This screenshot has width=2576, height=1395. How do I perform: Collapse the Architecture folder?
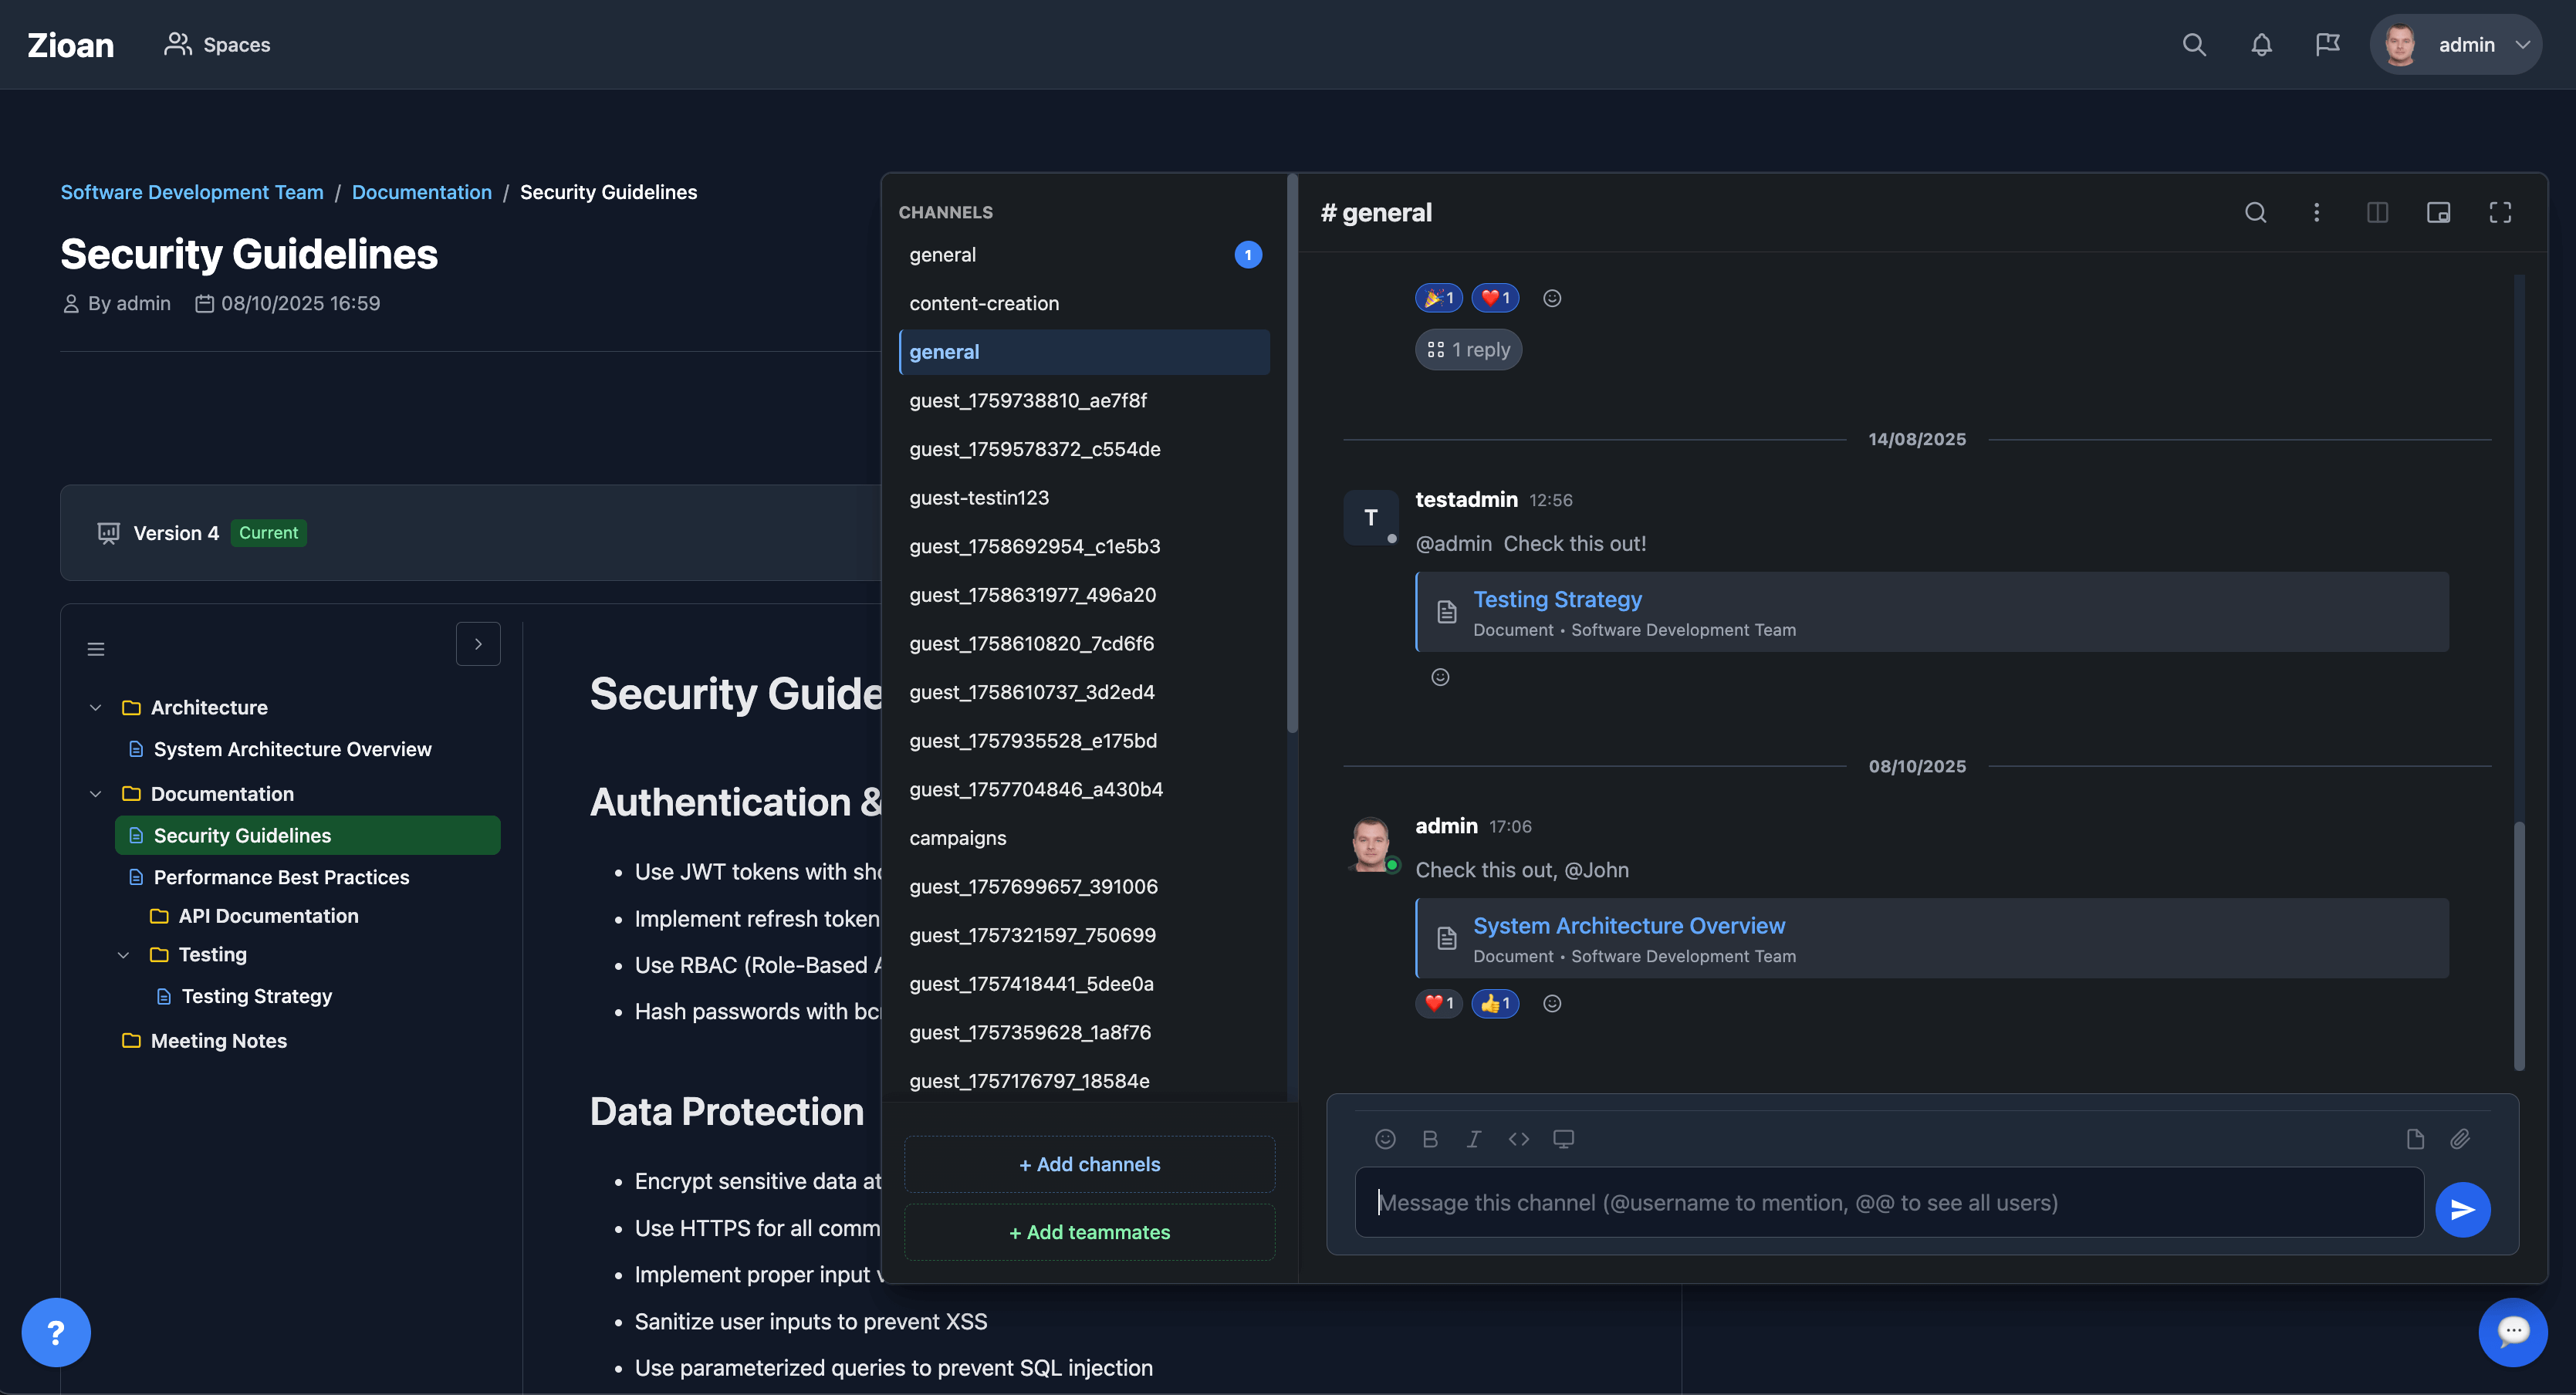pyautogui.click(x=96, y=708)
